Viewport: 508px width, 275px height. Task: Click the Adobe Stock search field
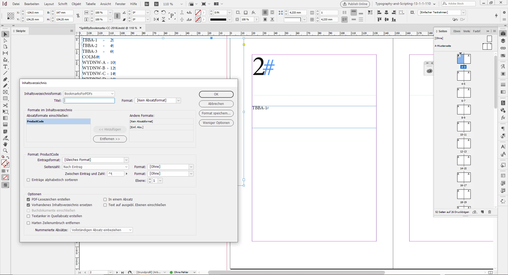pos(459,4)
